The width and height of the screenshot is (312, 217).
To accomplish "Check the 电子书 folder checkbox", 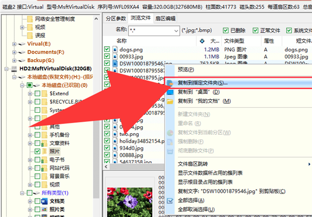I will click(37, 160).
